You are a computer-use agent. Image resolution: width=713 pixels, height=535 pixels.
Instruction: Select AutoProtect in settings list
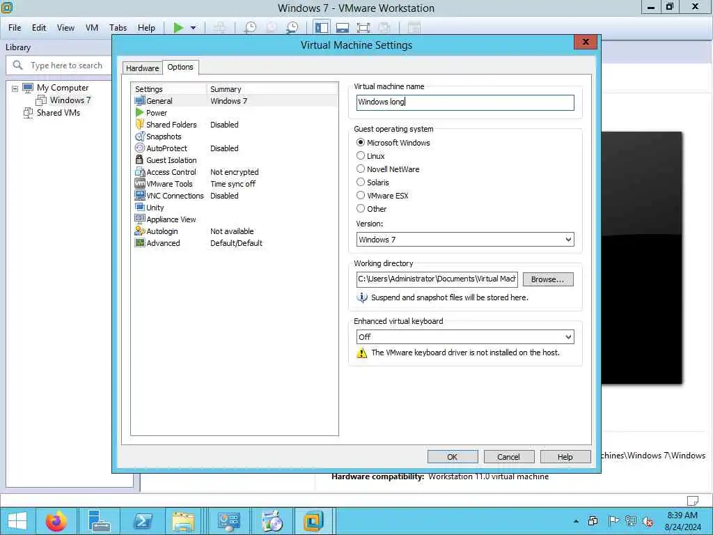point(235,148)
